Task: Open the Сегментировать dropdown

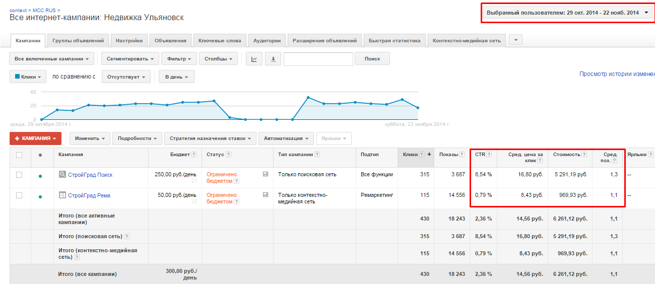Action: coord(130,59)
